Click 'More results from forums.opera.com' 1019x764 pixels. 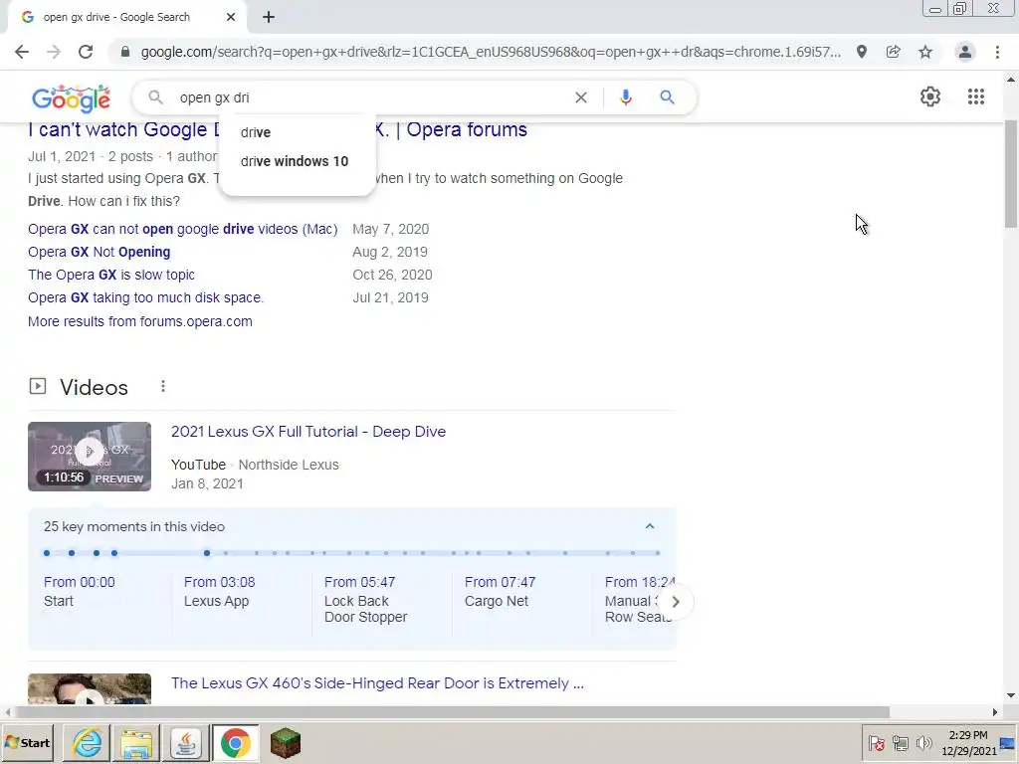point(139,321)
